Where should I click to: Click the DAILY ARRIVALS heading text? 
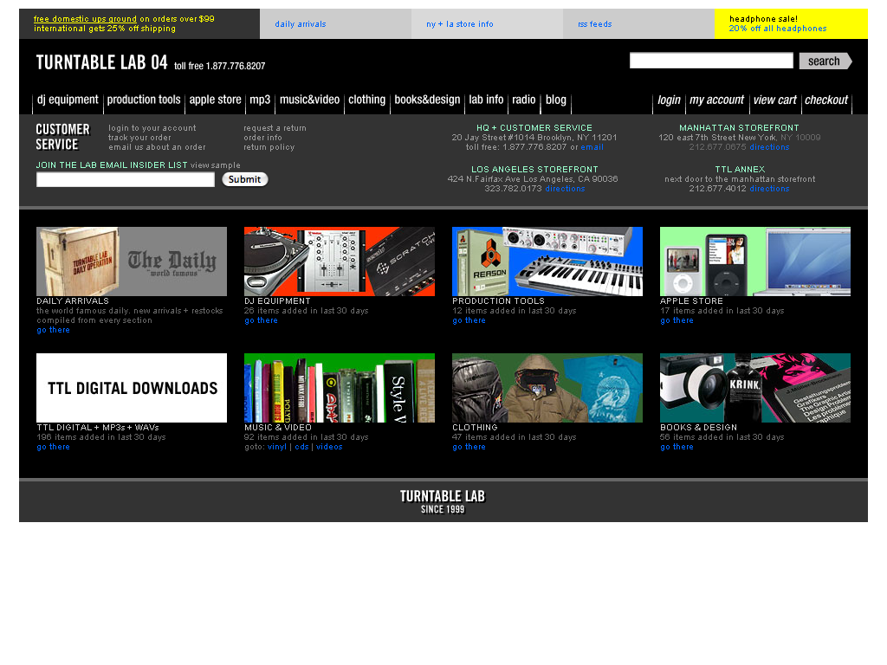coord(73,301)
